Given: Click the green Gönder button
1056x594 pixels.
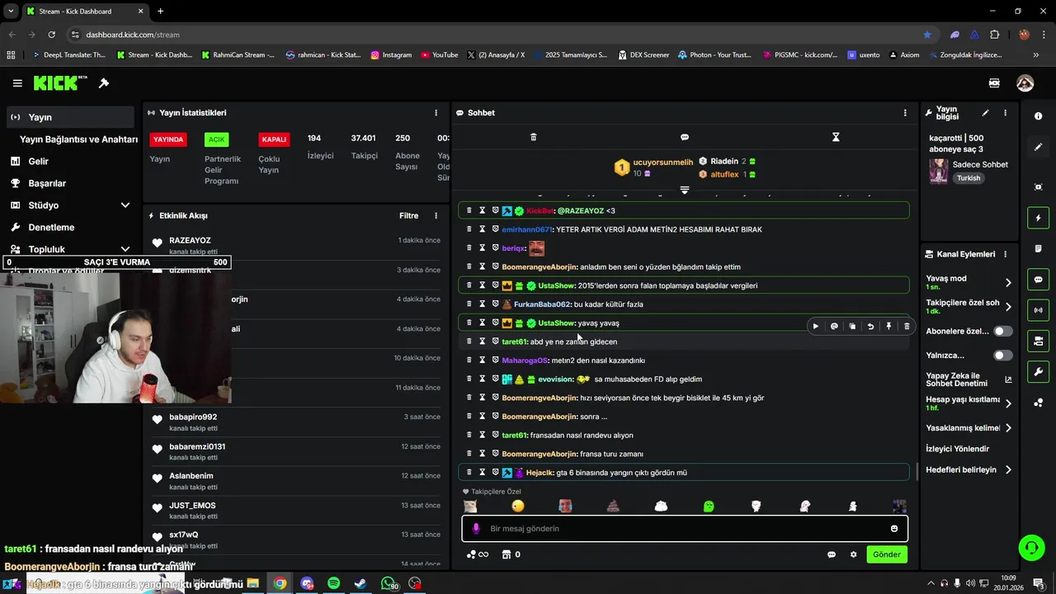Looking at the screenshot, I should point(887,554).
